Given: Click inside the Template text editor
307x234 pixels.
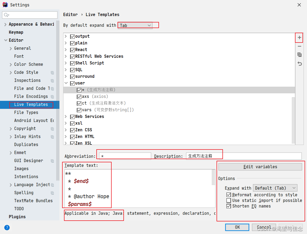Looking at the screenshot, I should click(138, 189).
